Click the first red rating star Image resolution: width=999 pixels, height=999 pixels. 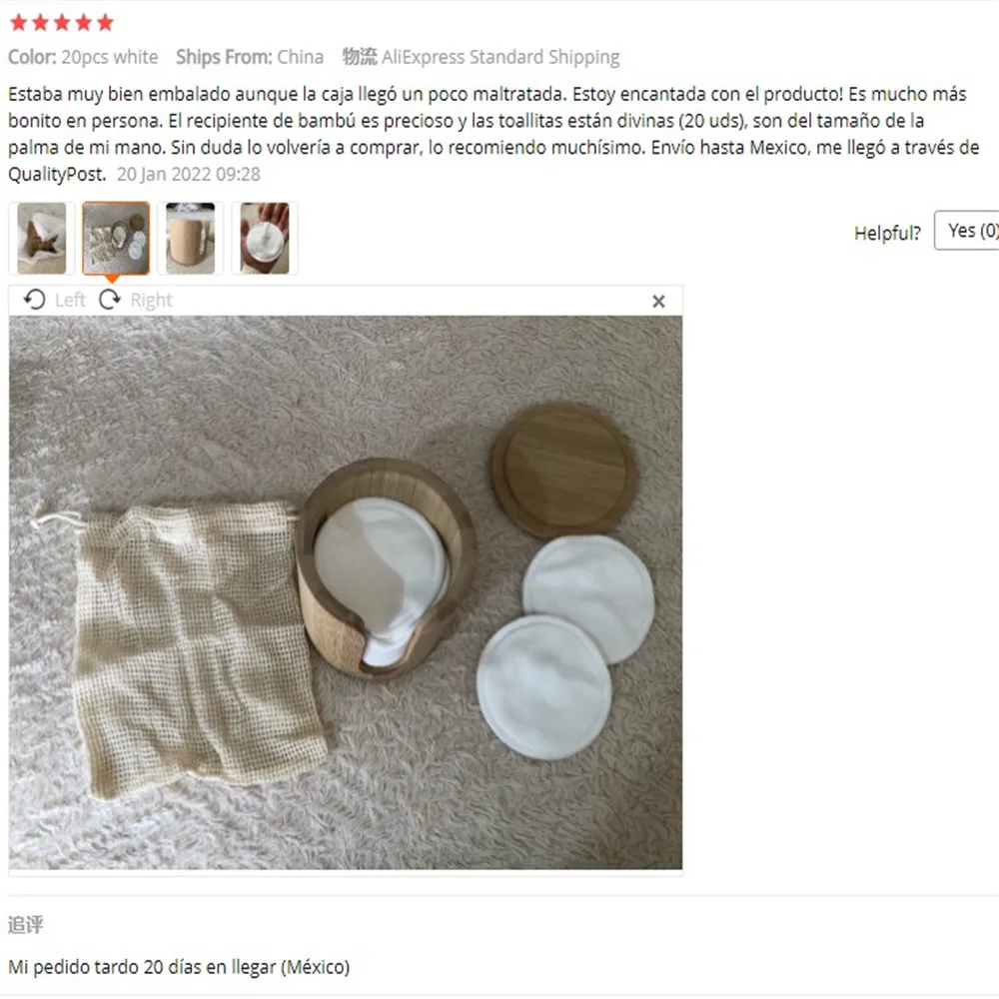click(19, 23)
